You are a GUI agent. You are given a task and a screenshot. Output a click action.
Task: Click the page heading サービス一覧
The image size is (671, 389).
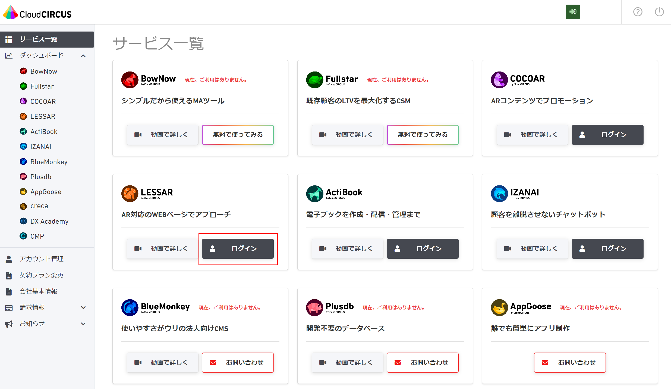(158, 44)
